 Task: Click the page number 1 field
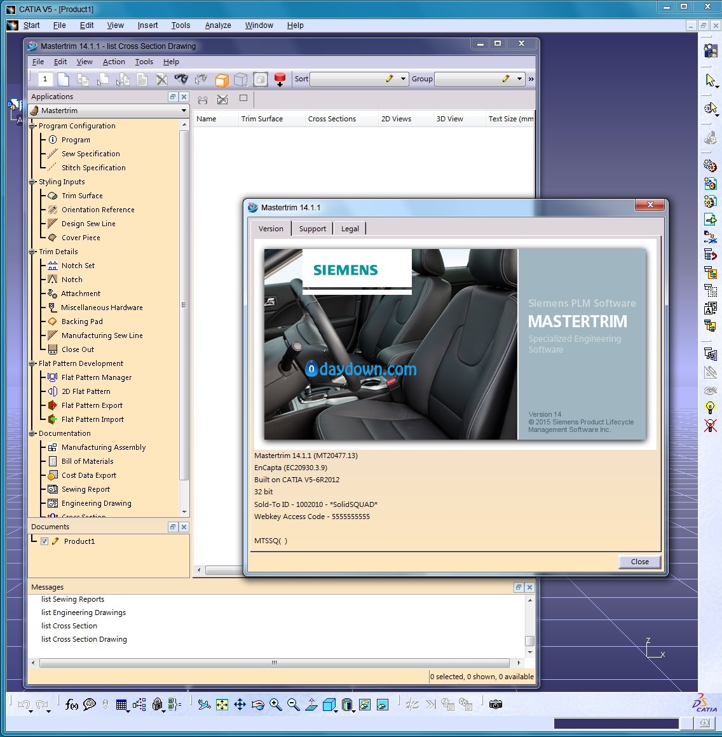pos(45,79)
